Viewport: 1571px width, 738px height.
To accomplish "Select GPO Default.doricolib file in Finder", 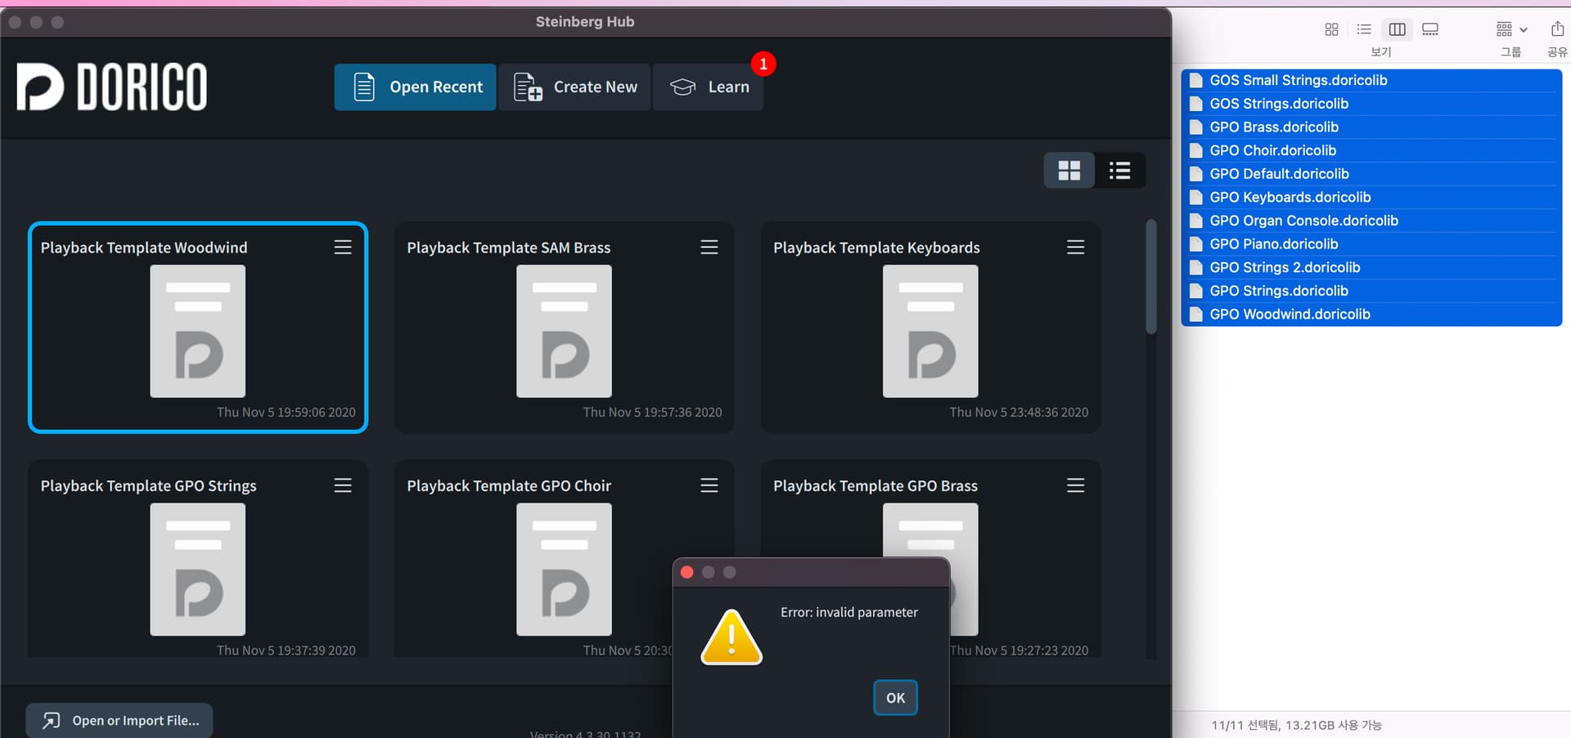I will [x=1371, y=174].
